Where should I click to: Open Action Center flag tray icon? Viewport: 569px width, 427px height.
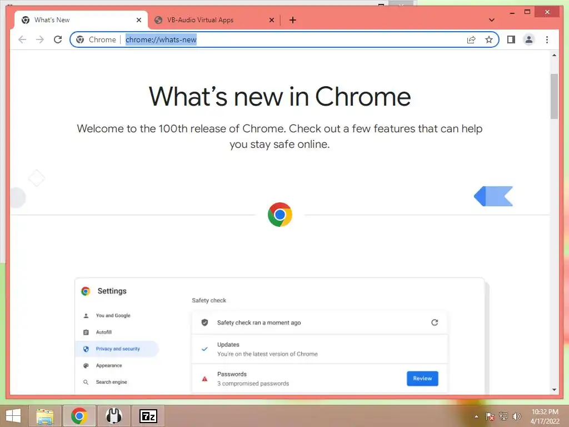click(490, 416)
